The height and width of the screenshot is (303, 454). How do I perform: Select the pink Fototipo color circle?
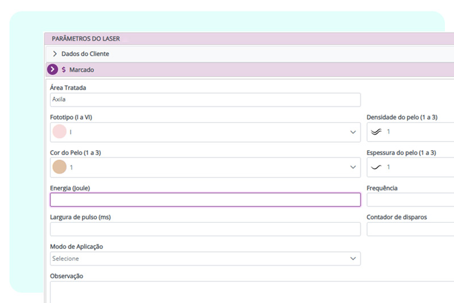click(60, 132)
